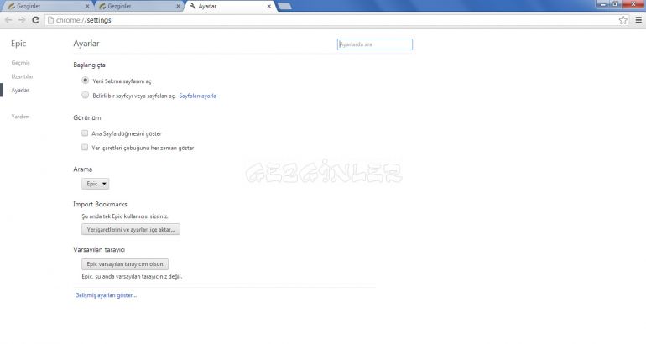Switch to the second Gezginler tab
This screenshot has width=646, height=344.
(138, 6)
